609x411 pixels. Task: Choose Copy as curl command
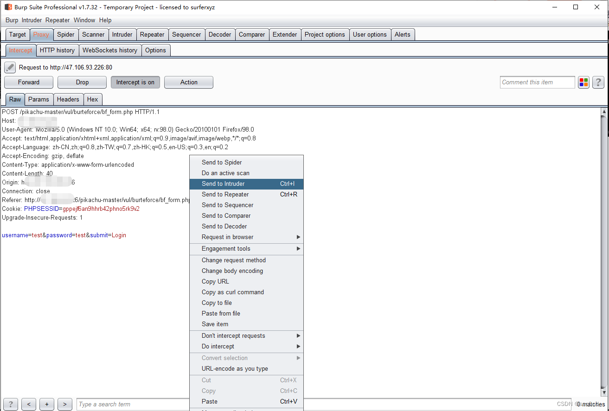(246, 292)
